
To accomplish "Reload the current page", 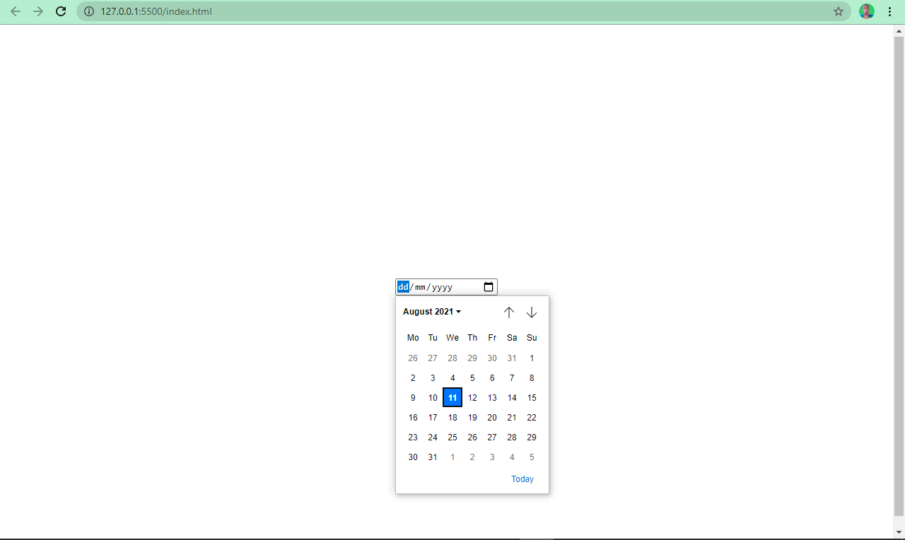I will pos(62,11).
